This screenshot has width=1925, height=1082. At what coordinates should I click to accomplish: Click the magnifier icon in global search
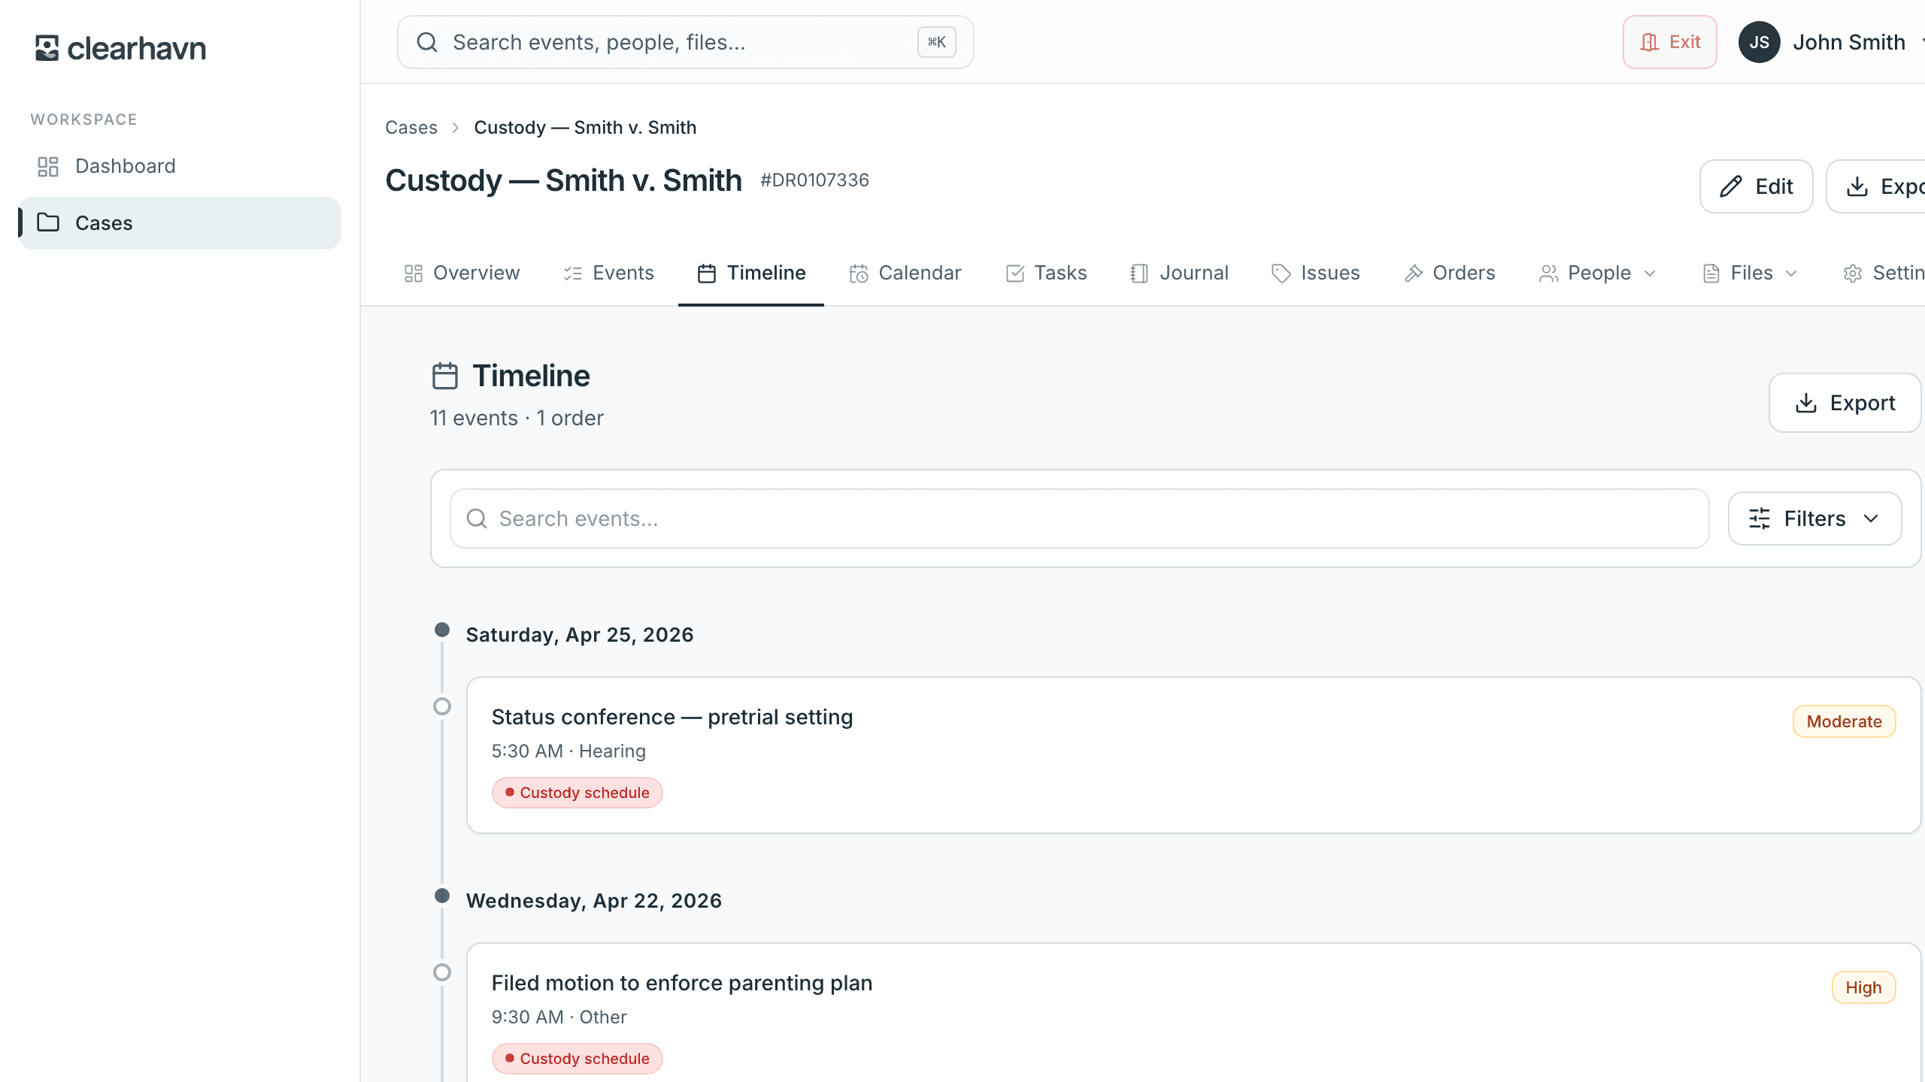point(427,42)
